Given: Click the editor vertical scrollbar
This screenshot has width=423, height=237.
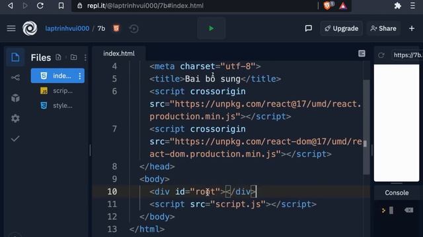Looking at the screenshot, I should [x=366, y=126].
